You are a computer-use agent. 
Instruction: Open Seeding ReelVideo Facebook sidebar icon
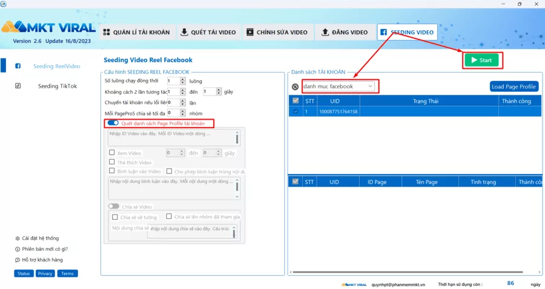tap(18, 66)
